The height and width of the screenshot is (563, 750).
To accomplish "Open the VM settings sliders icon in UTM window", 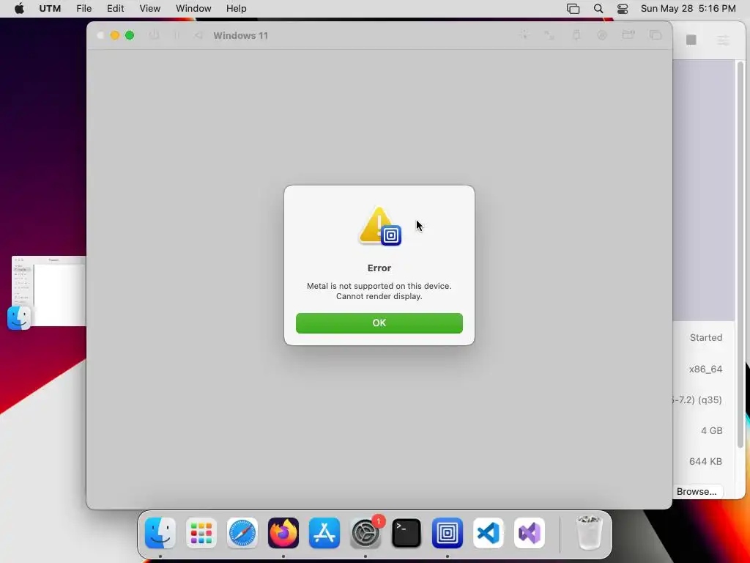I will [723, 40].
